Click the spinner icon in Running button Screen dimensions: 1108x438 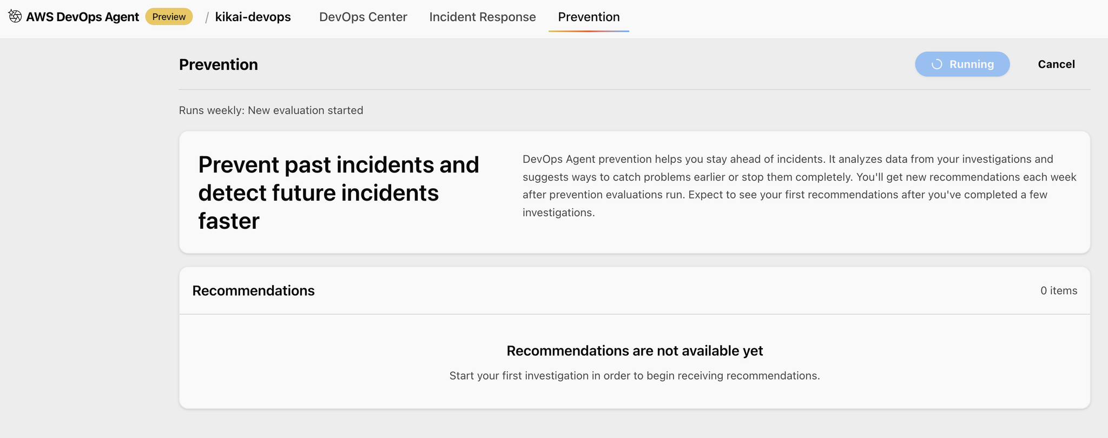tap(936, 64)
